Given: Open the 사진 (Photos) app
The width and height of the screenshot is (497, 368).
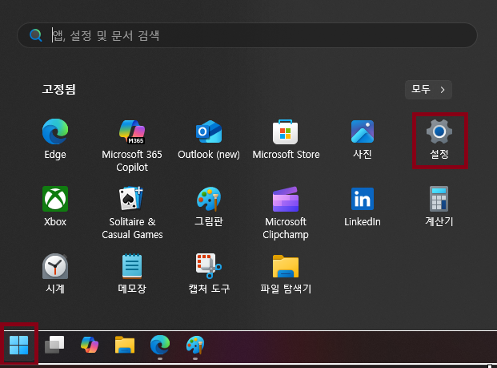Looking at the screenshot, I should click(x=363, y=139).
